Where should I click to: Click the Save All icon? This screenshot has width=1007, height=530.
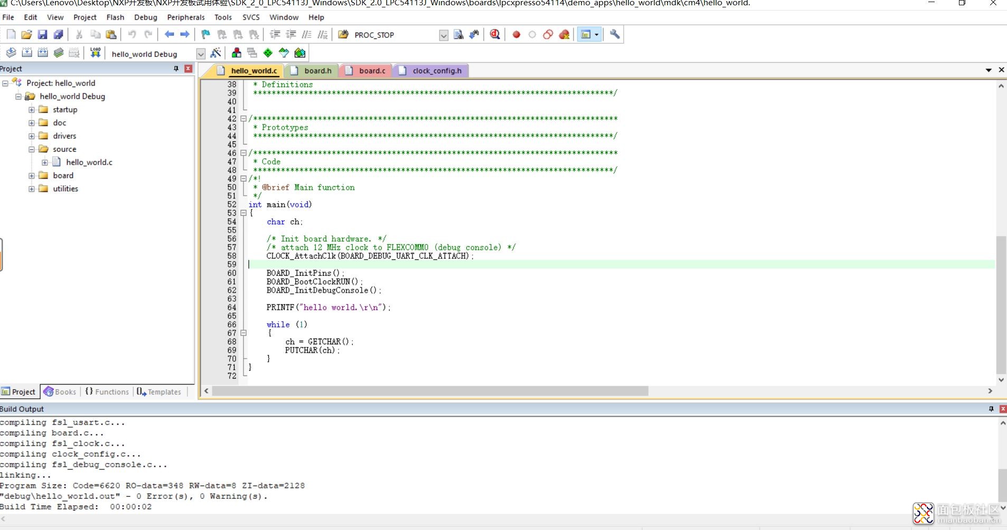click(58, 35)
